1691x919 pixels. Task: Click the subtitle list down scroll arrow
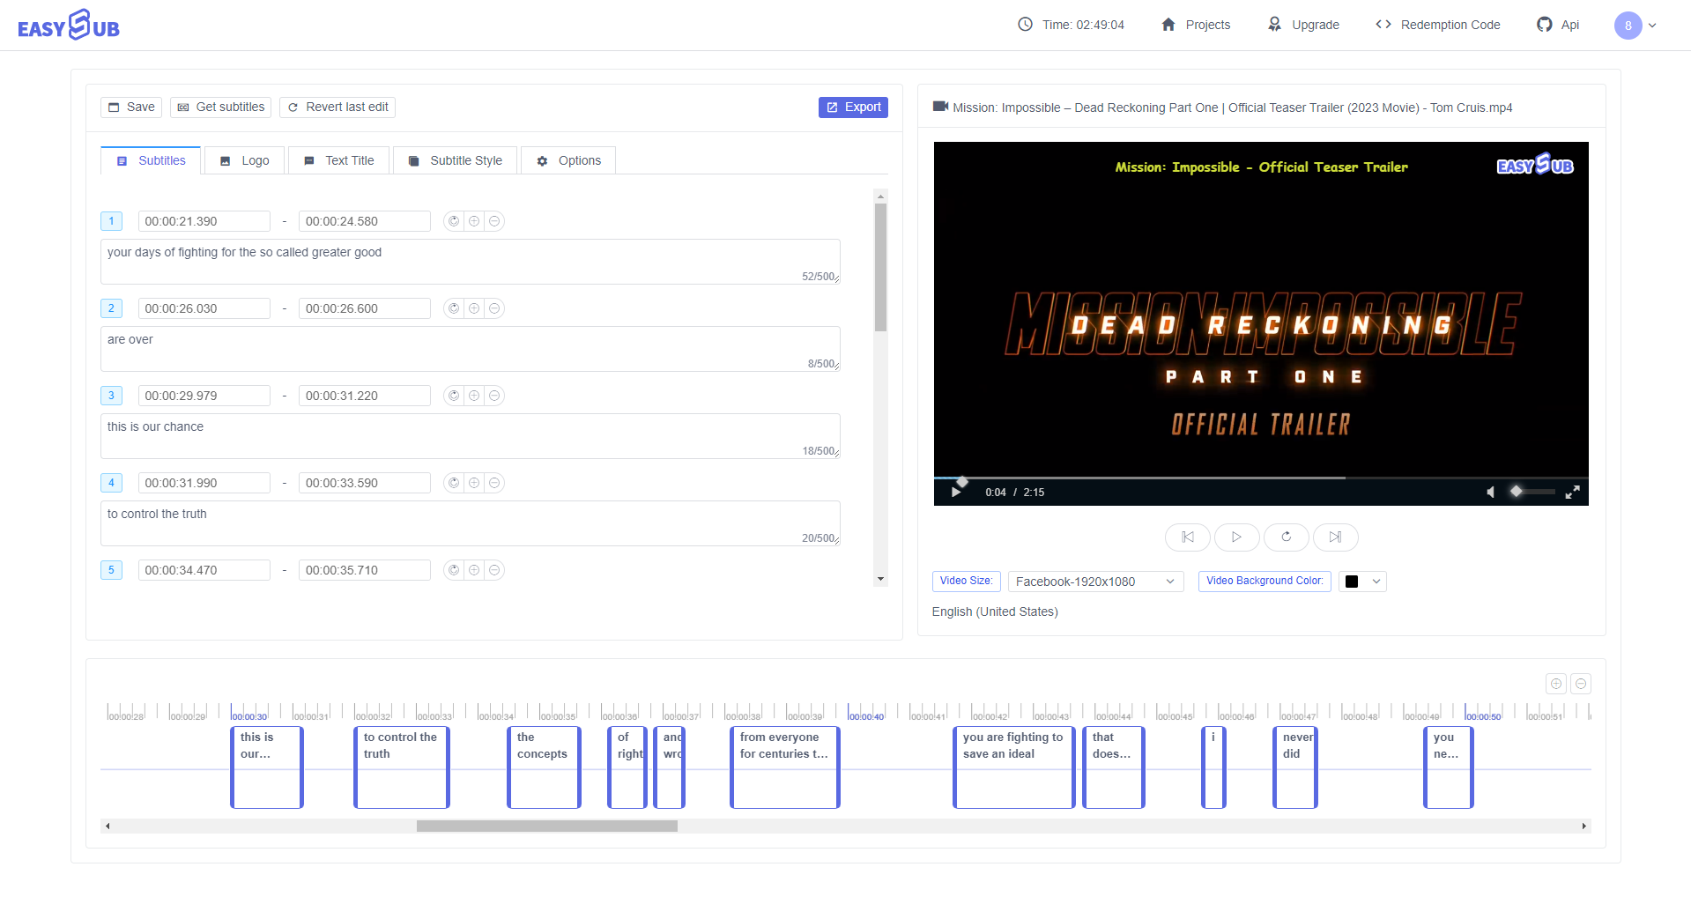[x=880, y=579]
